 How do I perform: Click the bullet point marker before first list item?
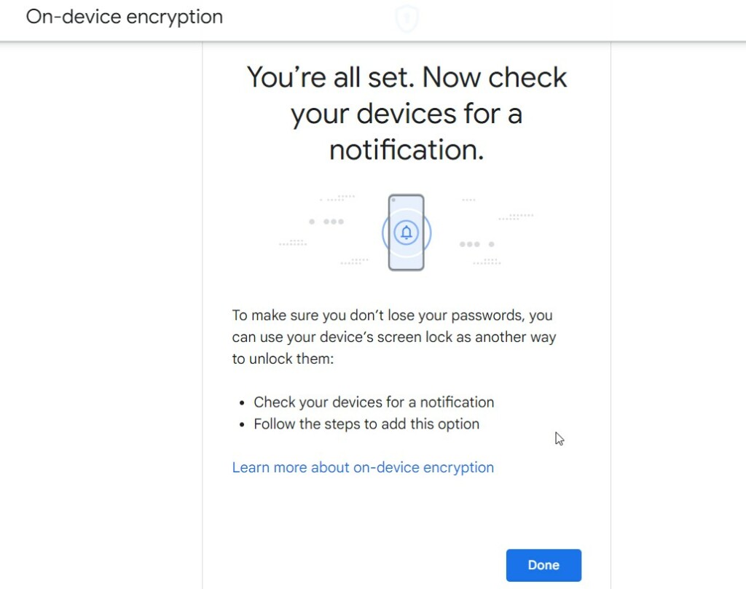[241, 402]
